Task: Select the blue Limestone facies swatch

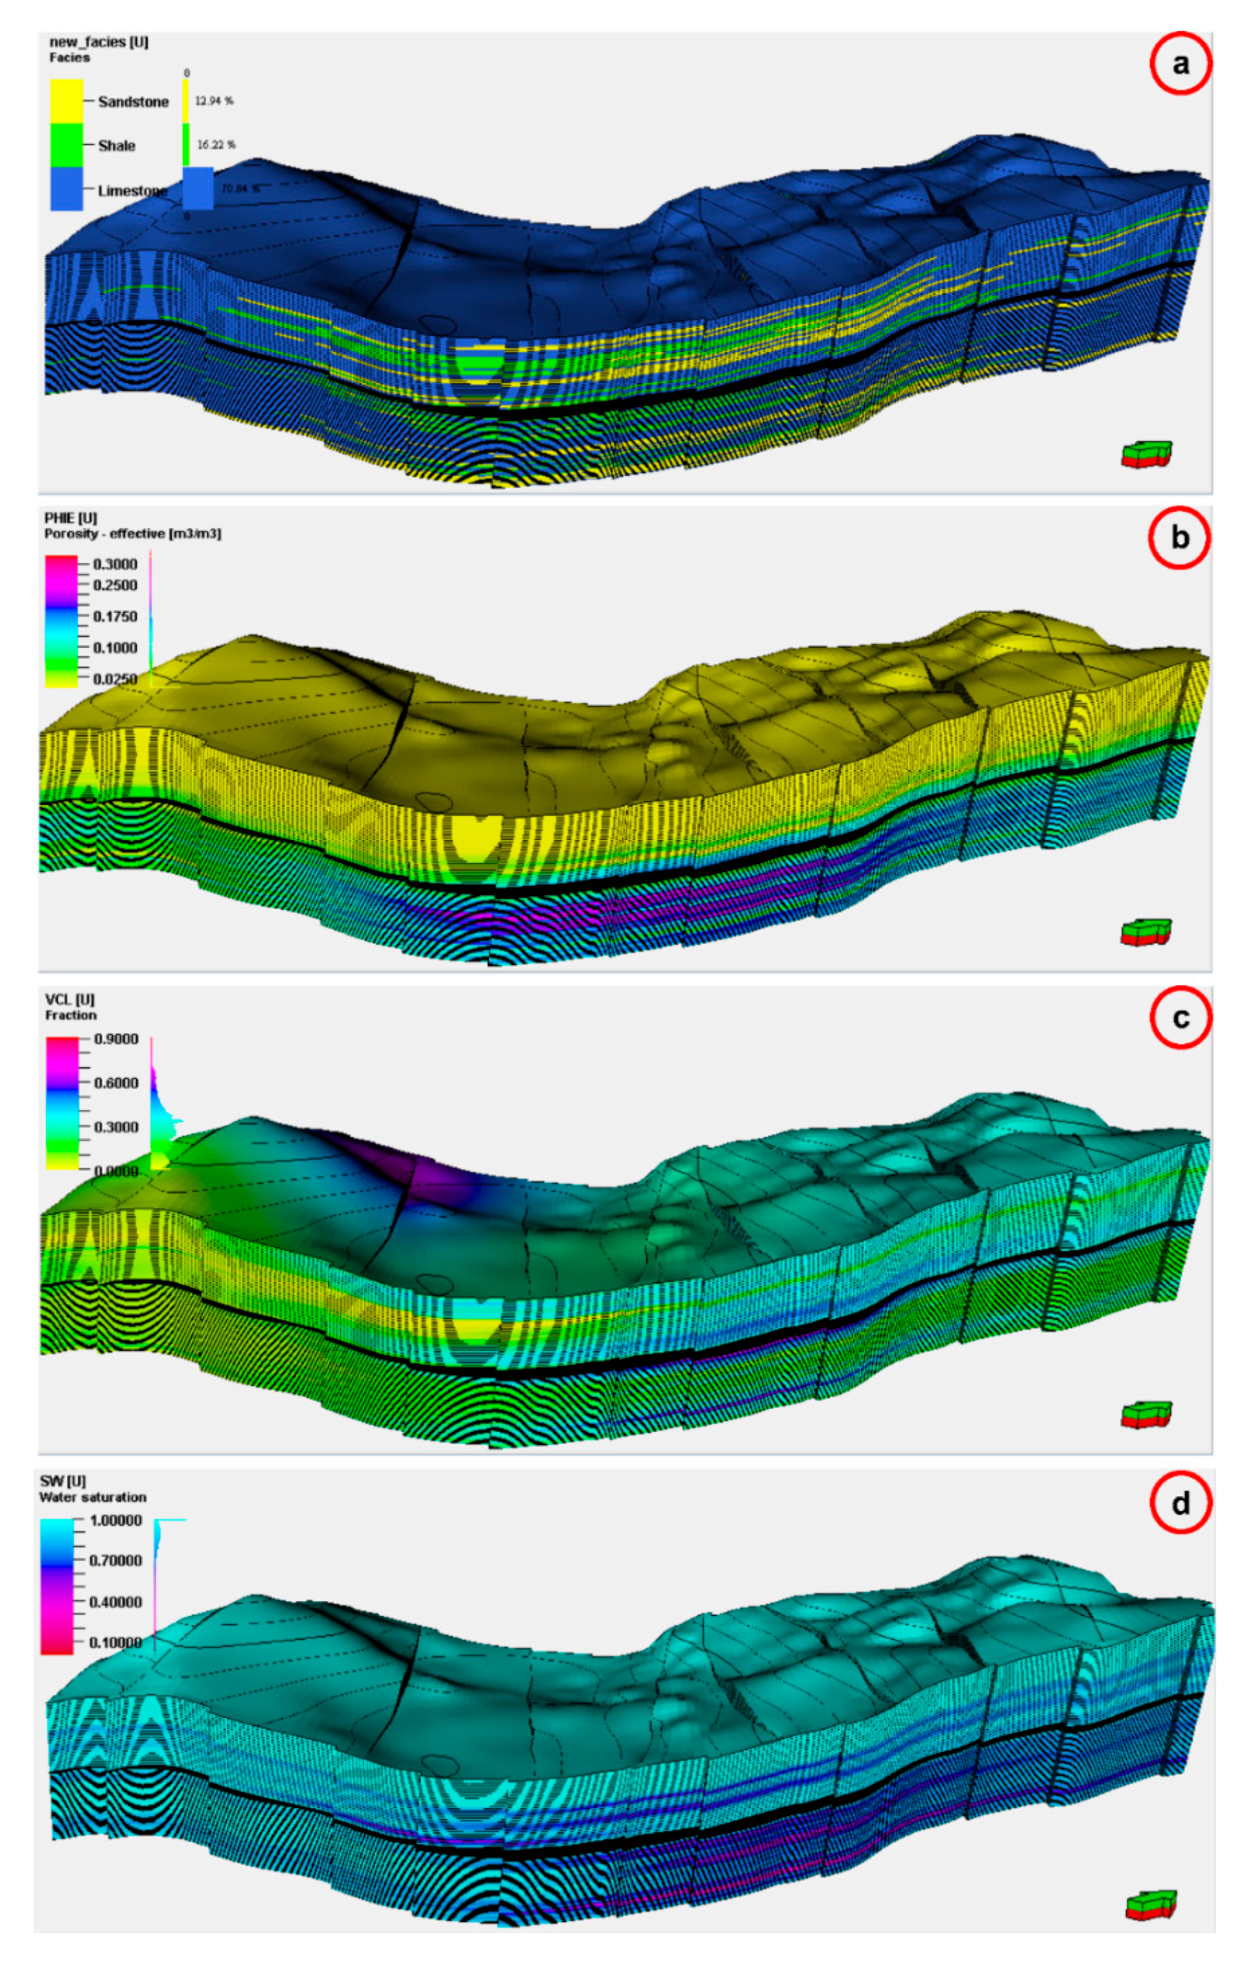Action: click(x=66, y=189)
